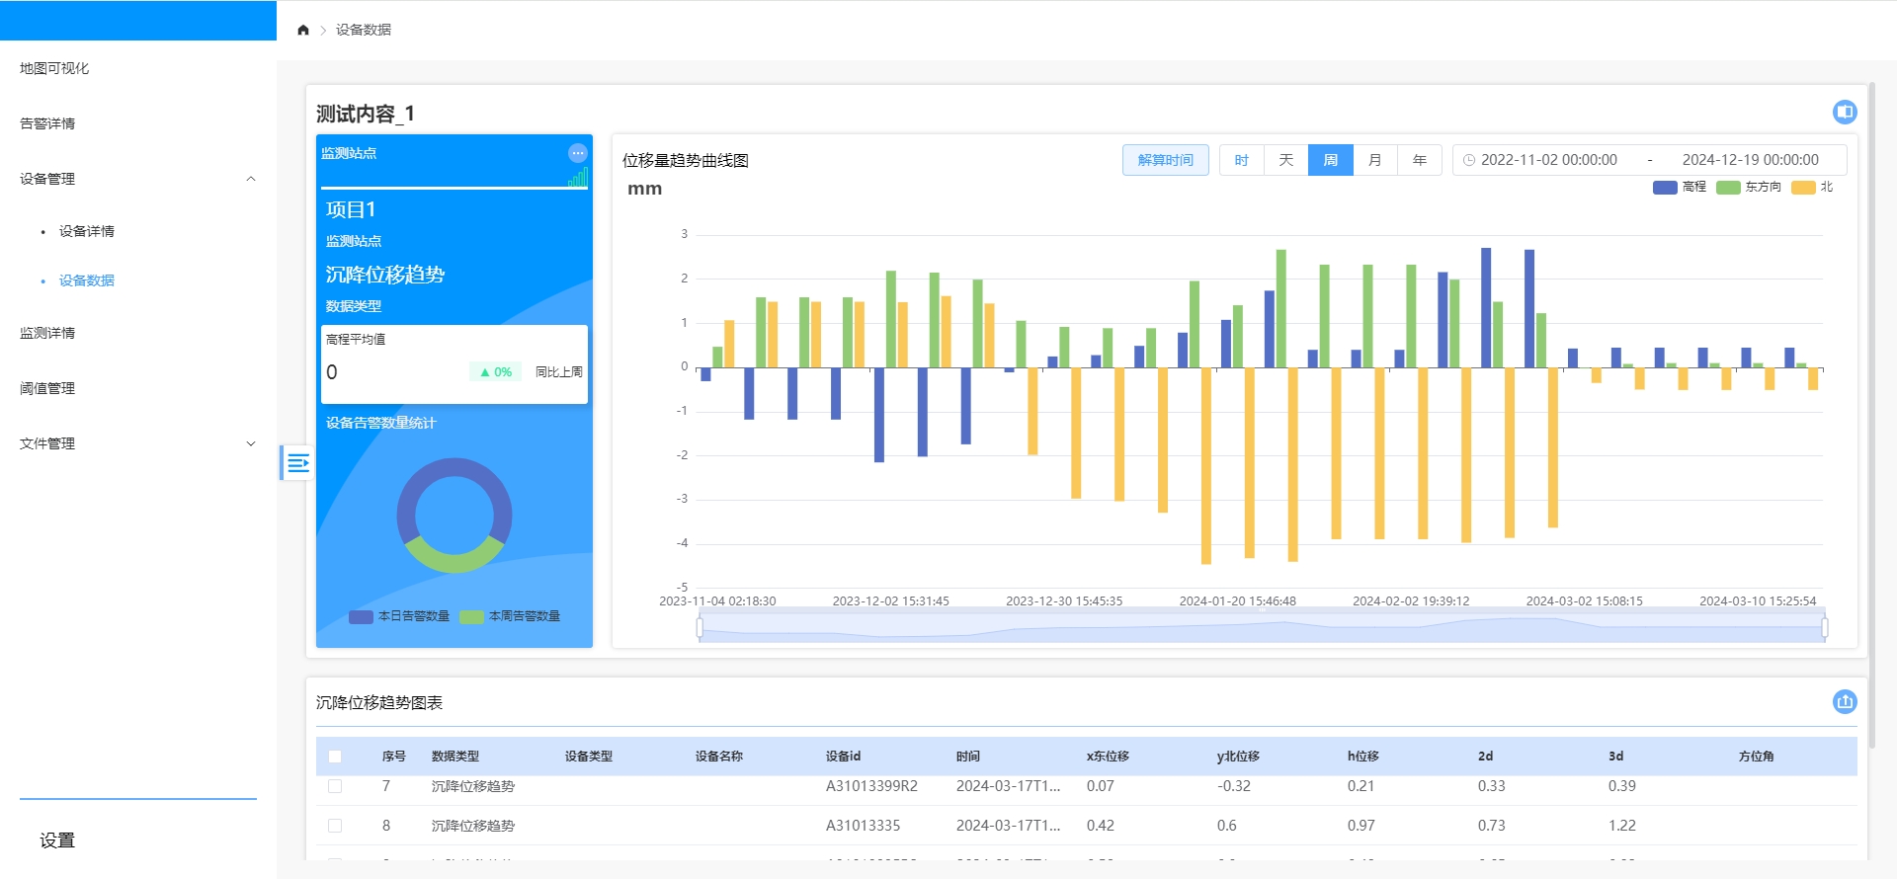Toggle the 东方向 legend series
This screenshot has height=879, width=1897.
click(x=1749, y=187)
